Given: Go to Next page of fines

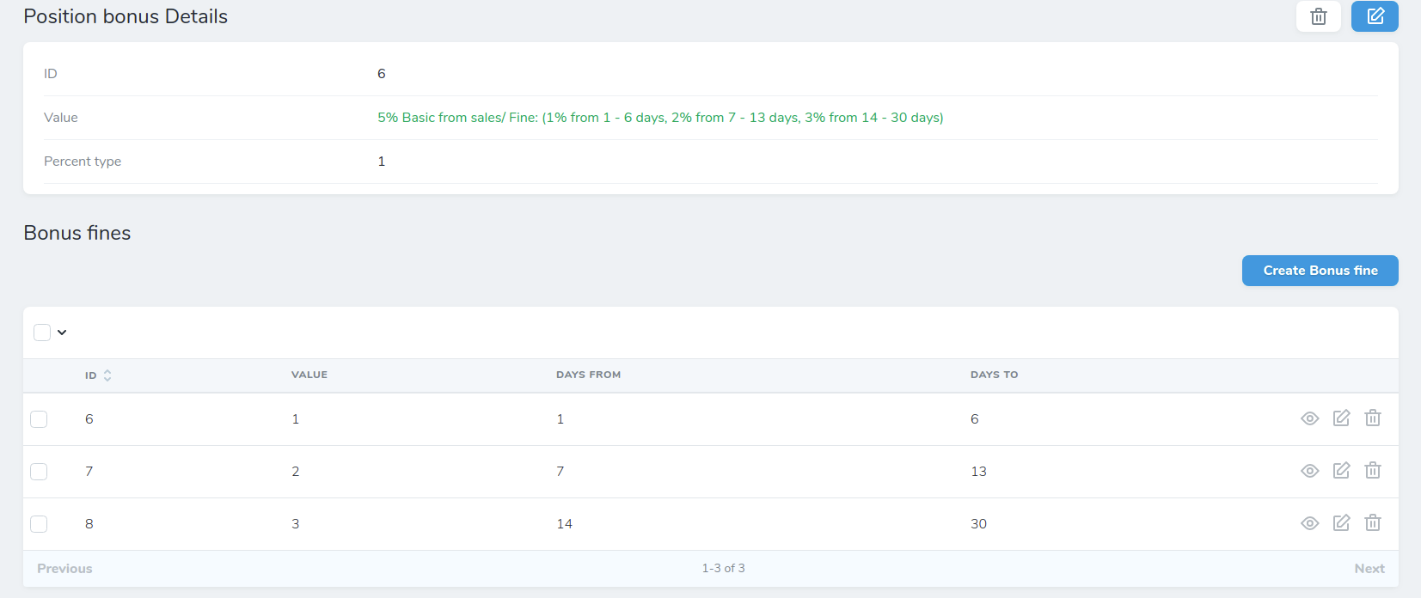Looking at the screenshot, I should tap(1369, 569).
